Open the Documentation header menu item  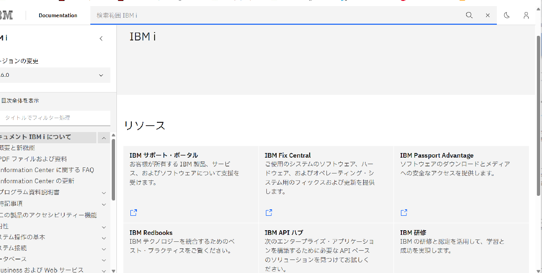(x=58, y=15)
